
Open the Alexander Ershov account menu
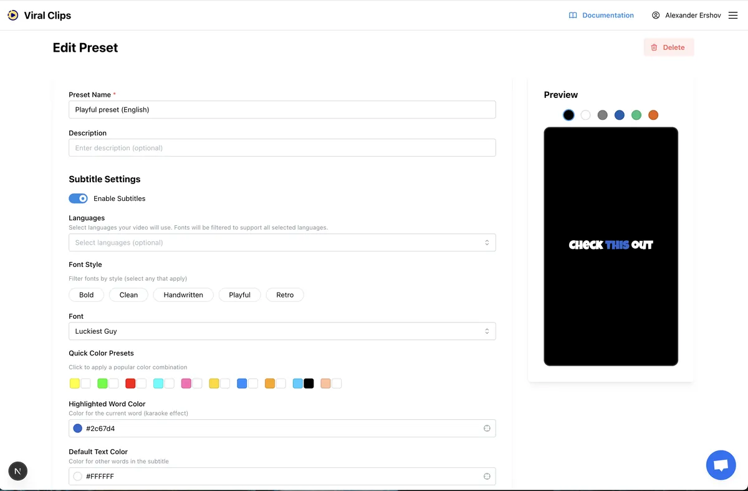(x=692, y=15)
